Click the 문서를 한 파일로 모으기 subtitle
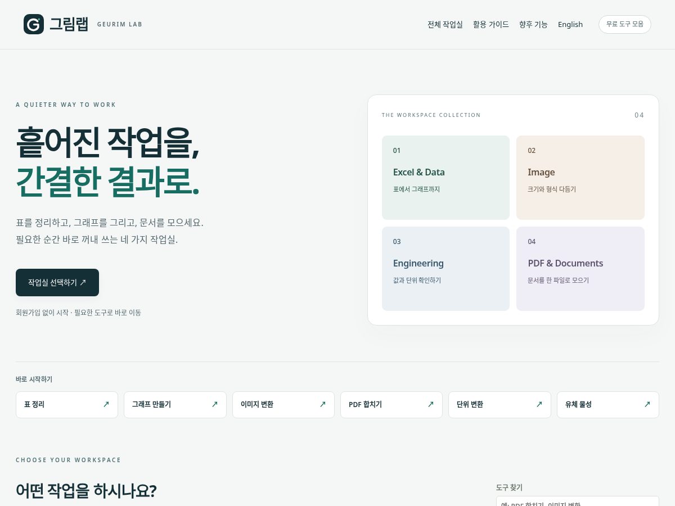675x506 pixels. tap(558, 281)
